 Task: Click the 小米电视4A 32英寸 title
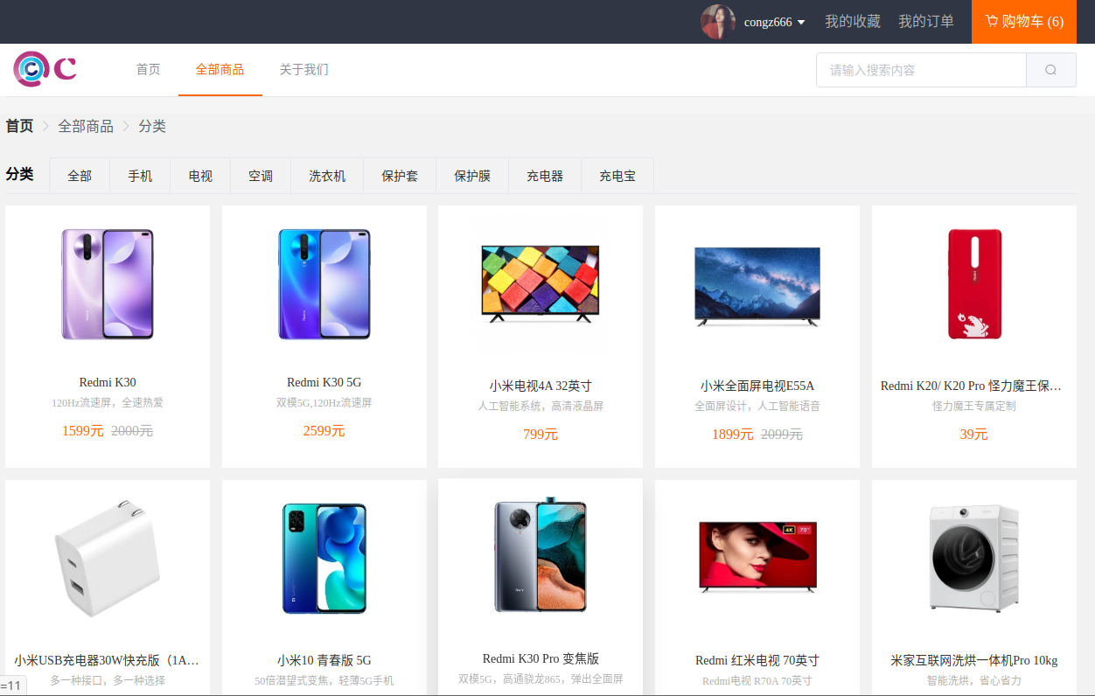[x=541, y=386]
